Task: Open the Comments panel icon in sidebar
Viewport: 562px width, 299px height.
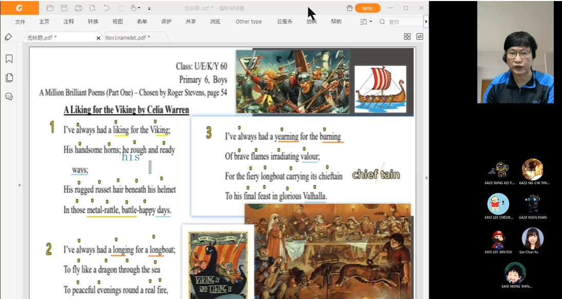Action: point(9,97)
